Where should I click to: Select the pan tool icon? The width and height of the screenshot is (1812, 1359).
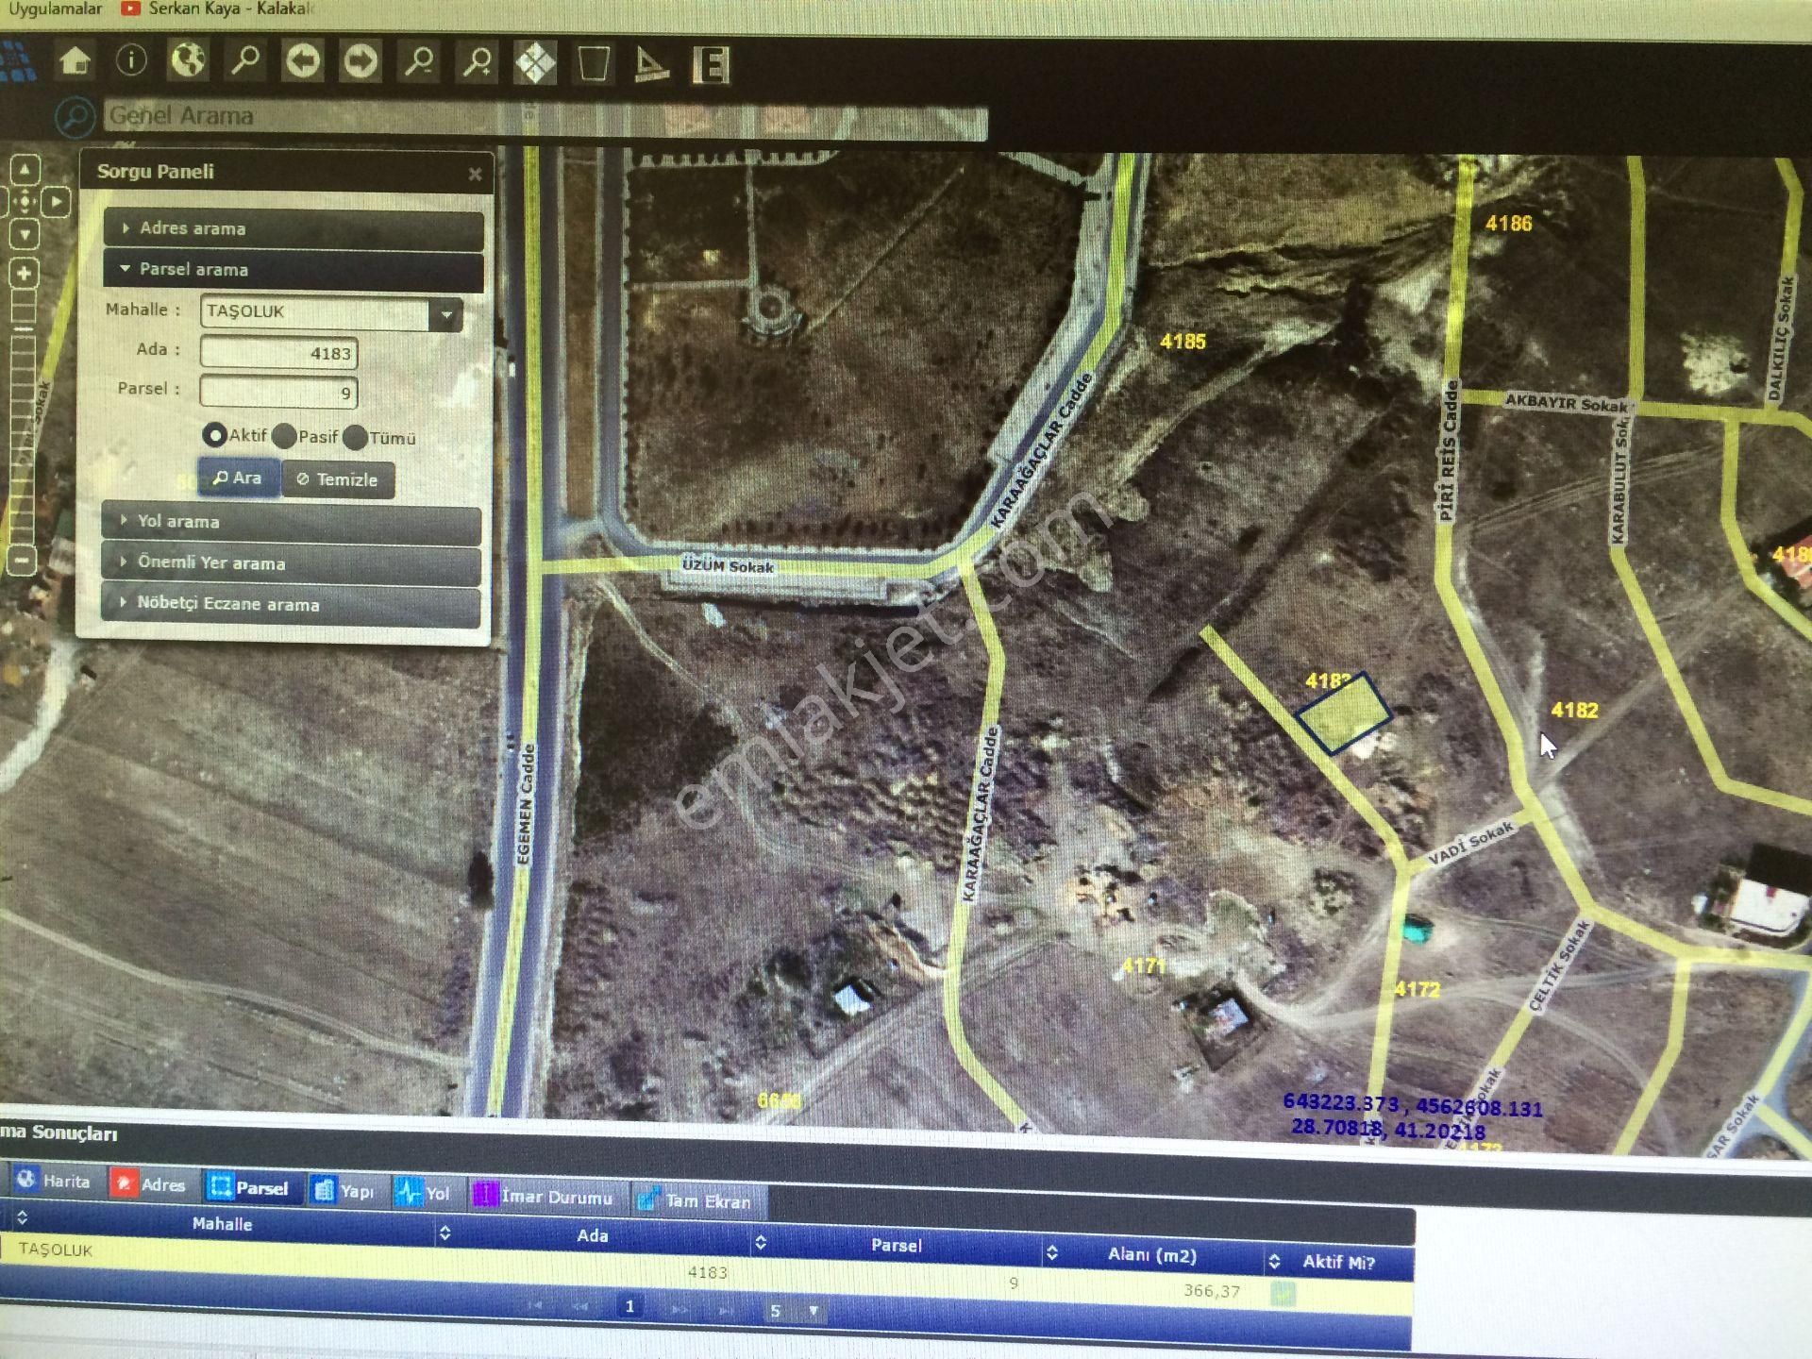[x=535, y=64]
